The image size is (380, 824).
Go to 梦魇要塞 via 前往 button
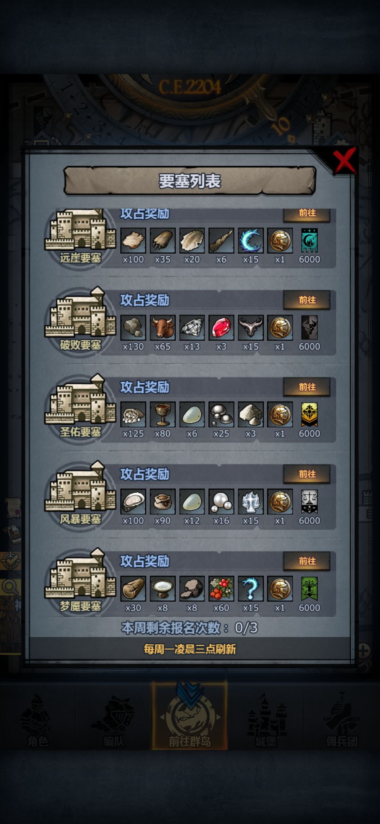(307, 561)
